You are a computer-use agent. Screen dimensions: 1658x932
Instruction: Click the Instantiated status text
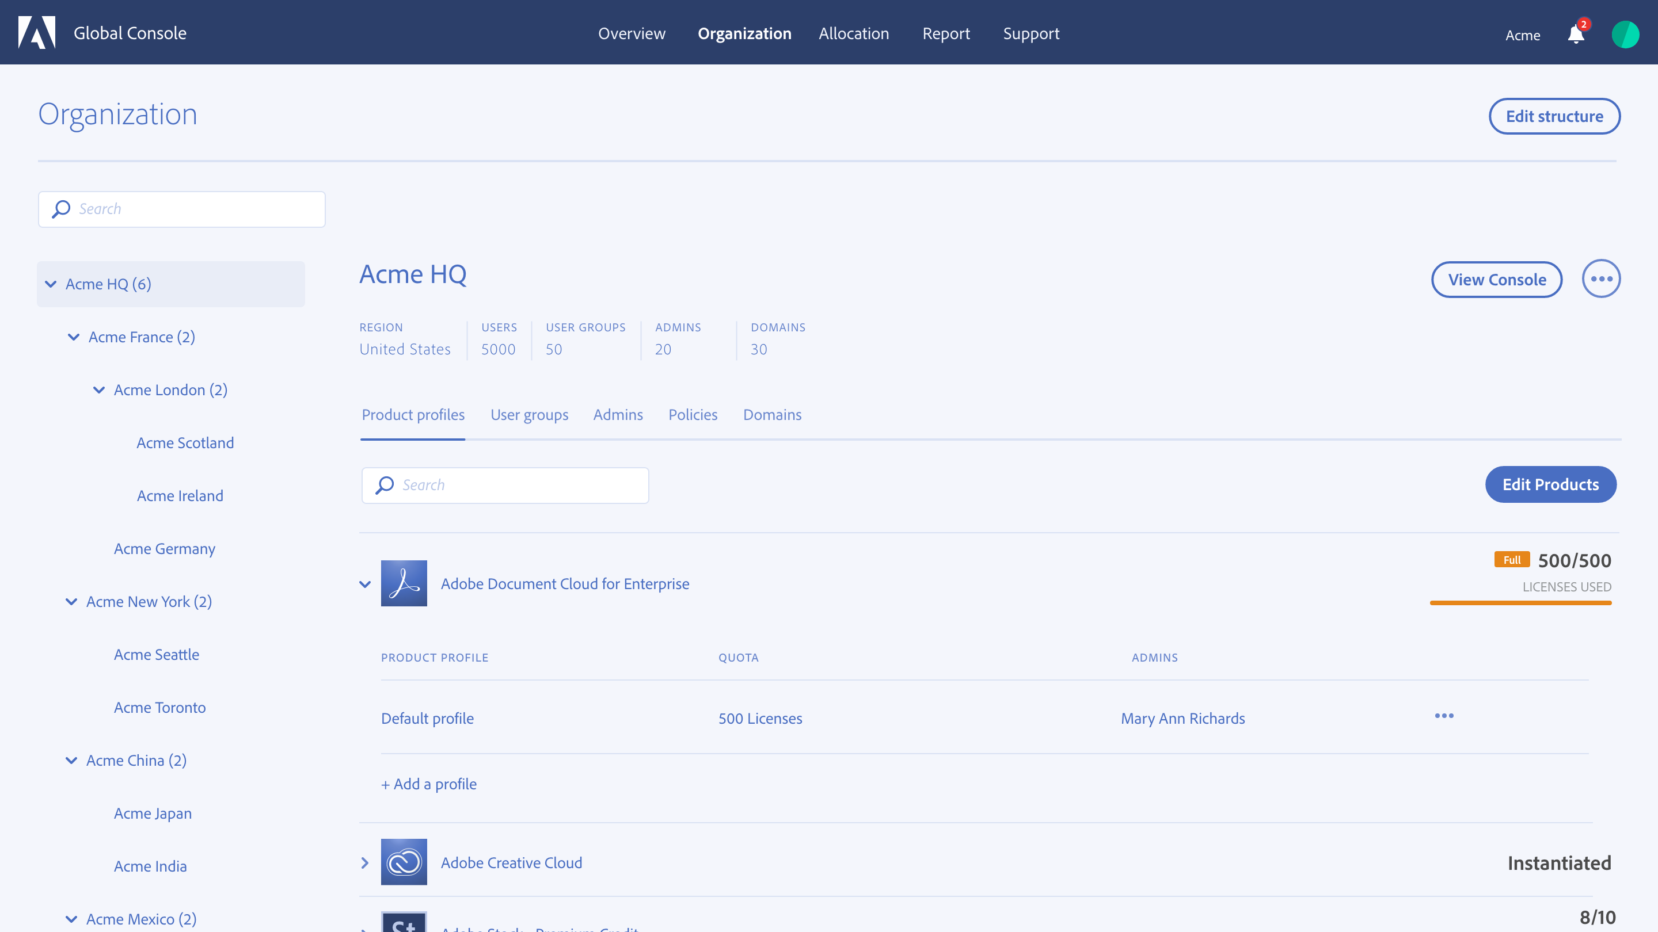pyautogui.click(x=1559, y=862)
